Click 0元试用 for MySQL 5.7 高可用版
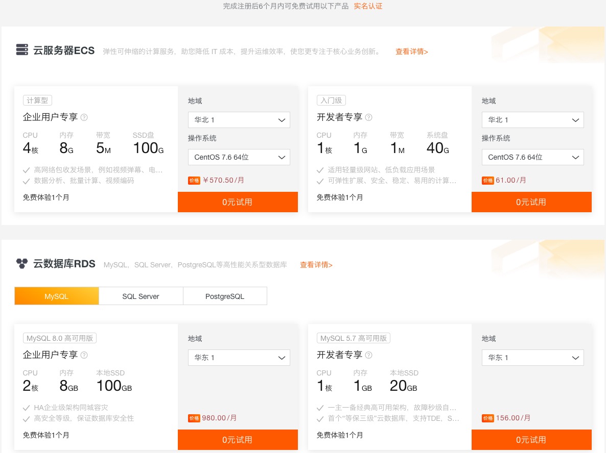Viewport: 606px width, 453px height. [x=531, y=440]
